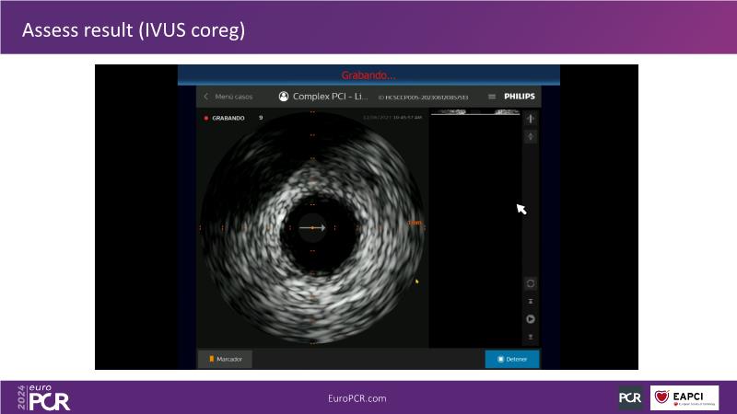Open the hamburger menu near the Philips logo

click(x=492, y=97)
